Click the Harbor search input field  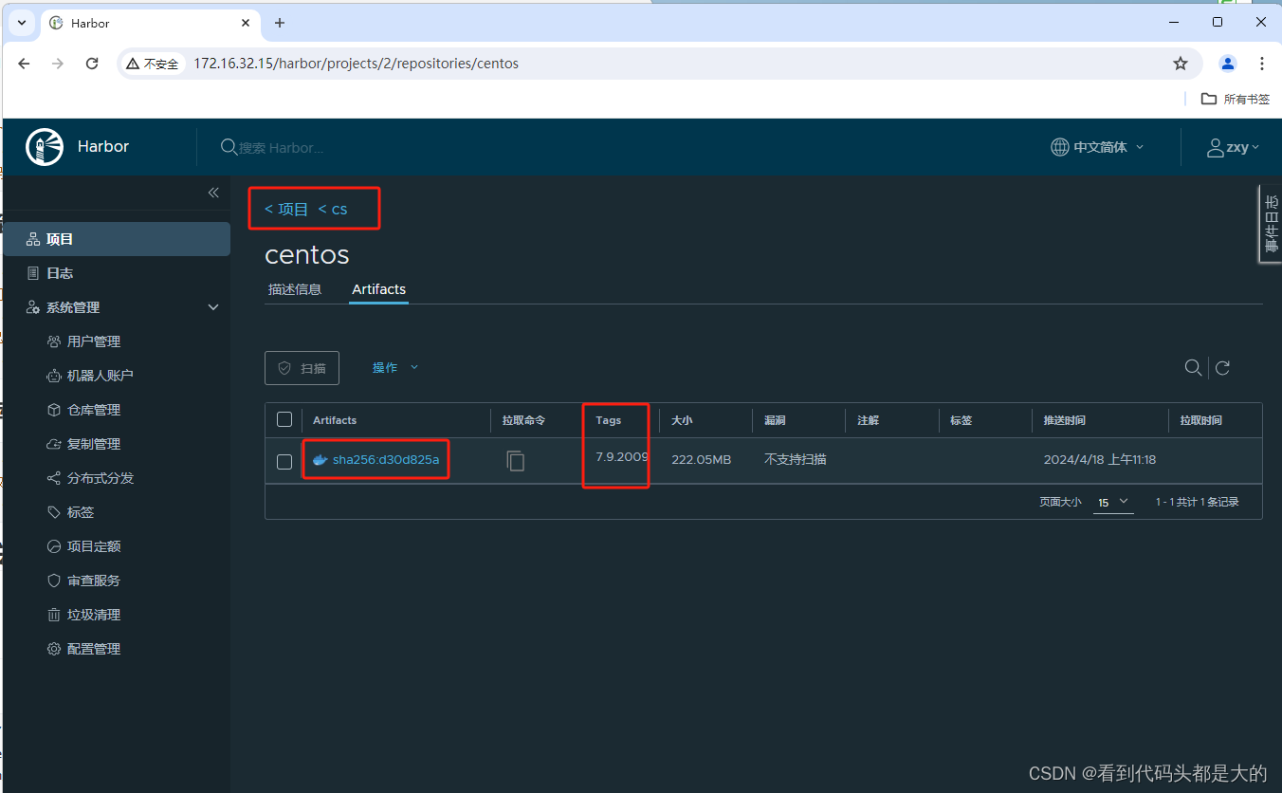[x=282, y=148]
